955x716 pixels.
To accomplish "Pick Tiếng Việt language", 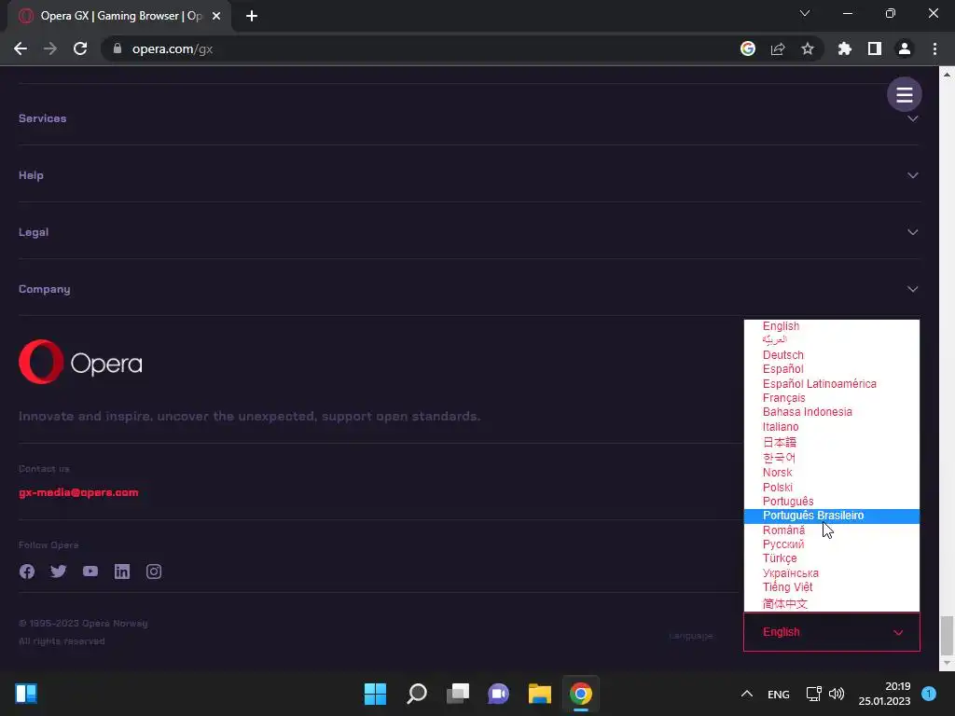I will click(831, 587).
